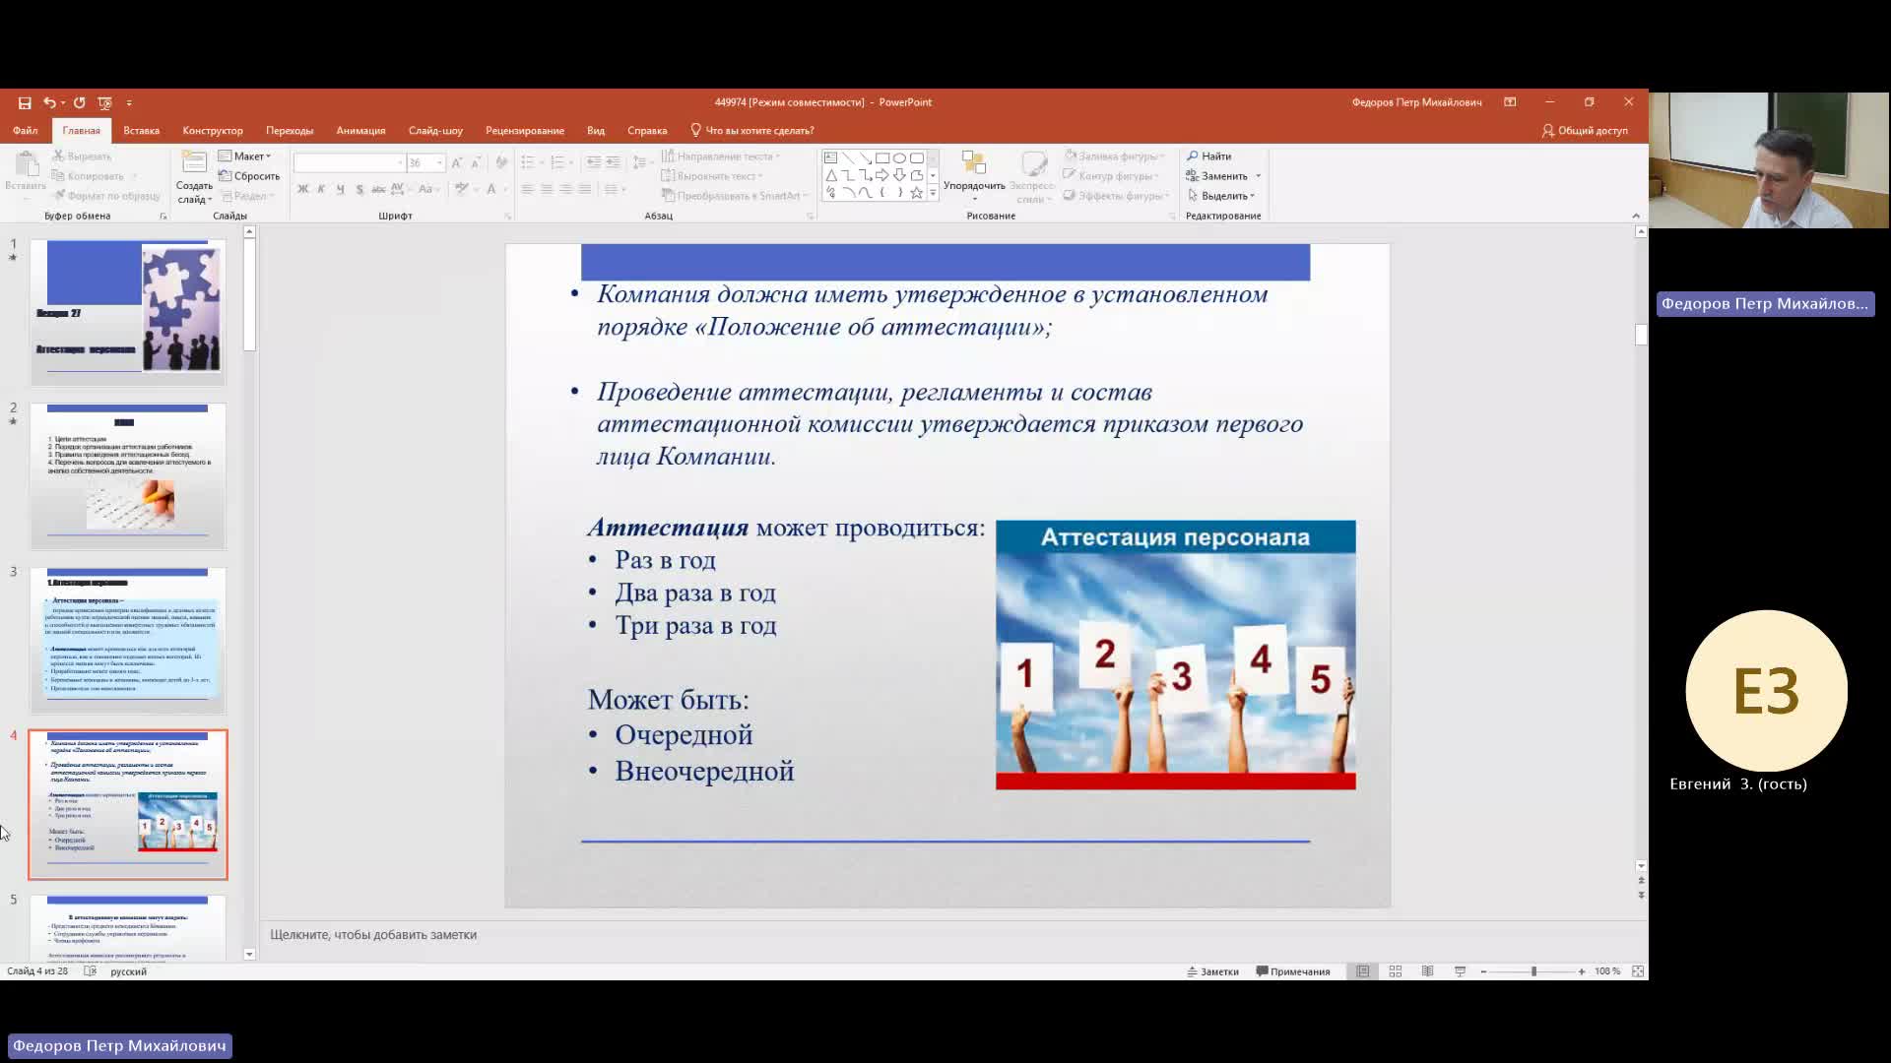Click the zoom slider handle

point(1533,971)
